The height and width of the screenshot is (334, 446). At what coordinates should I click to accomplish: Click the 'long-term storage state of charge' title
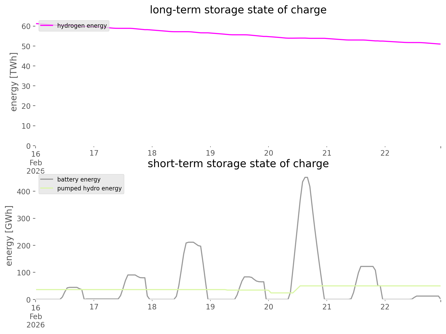(x=238, y=10)
